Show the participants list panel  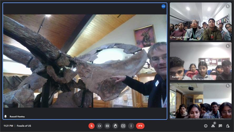tap(213, 126)
